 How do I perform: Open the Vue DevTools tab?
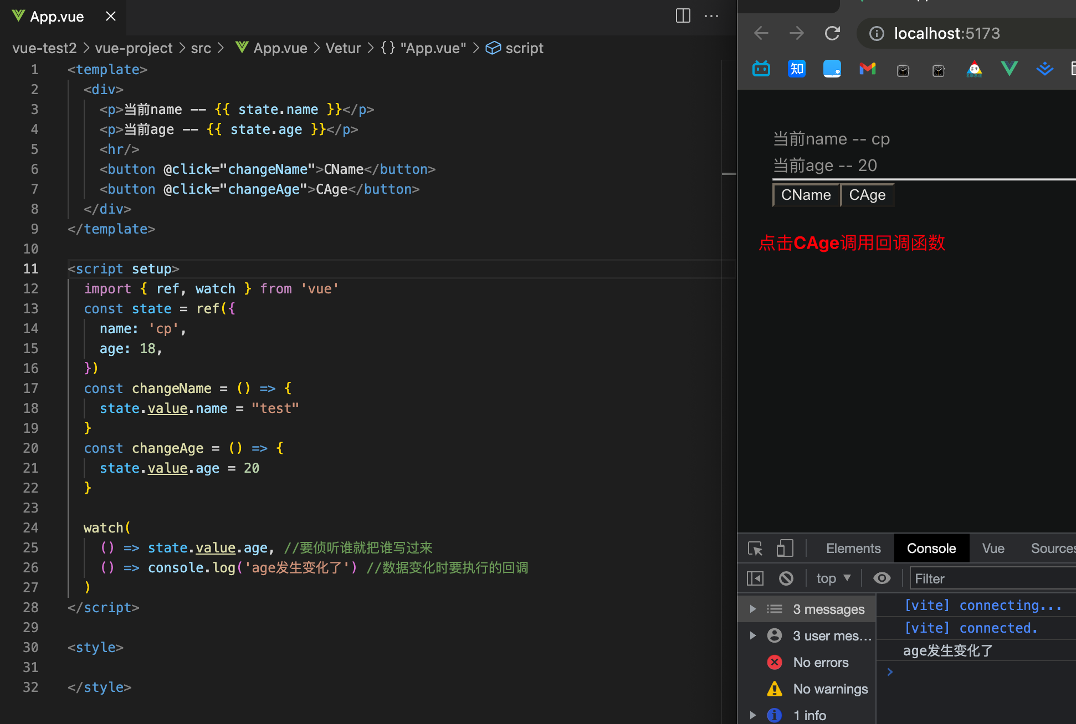(x=993, y=549)
